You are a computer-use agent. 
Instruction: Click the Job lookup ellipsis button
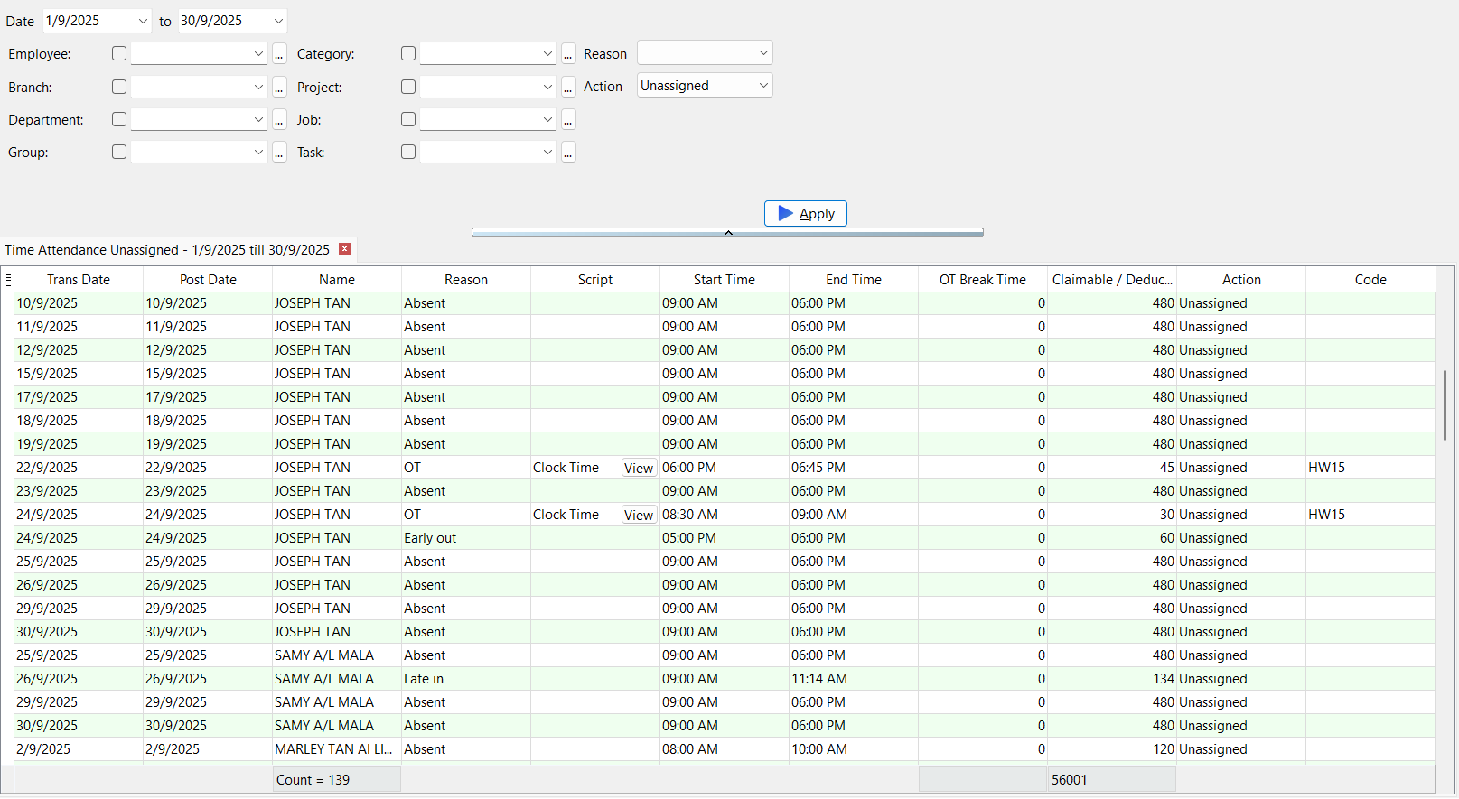(568, 119)
